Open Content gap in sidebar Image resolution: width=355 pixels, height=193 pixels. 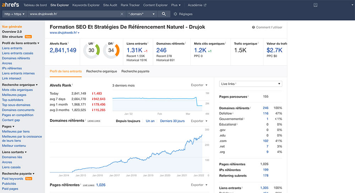[x=11, y=120]
